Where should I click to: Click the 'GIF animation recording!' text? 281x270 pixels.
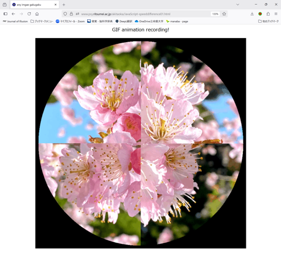(x=140, y=30)
